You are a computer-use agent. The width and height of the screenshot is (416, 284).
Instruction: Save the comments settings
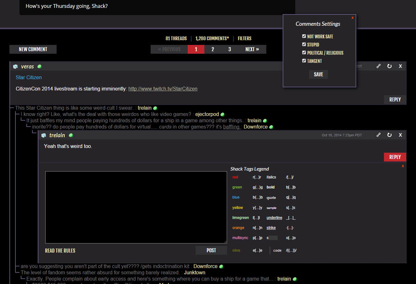319,74
